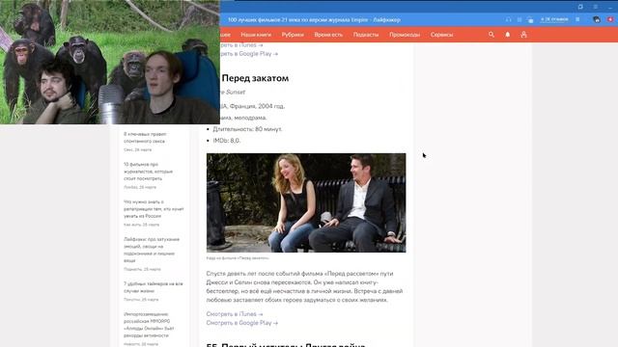Screen dimensions: 618x347
Task: Click the 'Перед закатом' film still image
Action: click(306, 202)
